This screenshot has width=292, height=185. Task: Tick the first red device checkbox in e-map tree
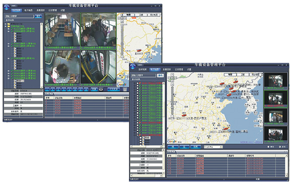point(137,83)
